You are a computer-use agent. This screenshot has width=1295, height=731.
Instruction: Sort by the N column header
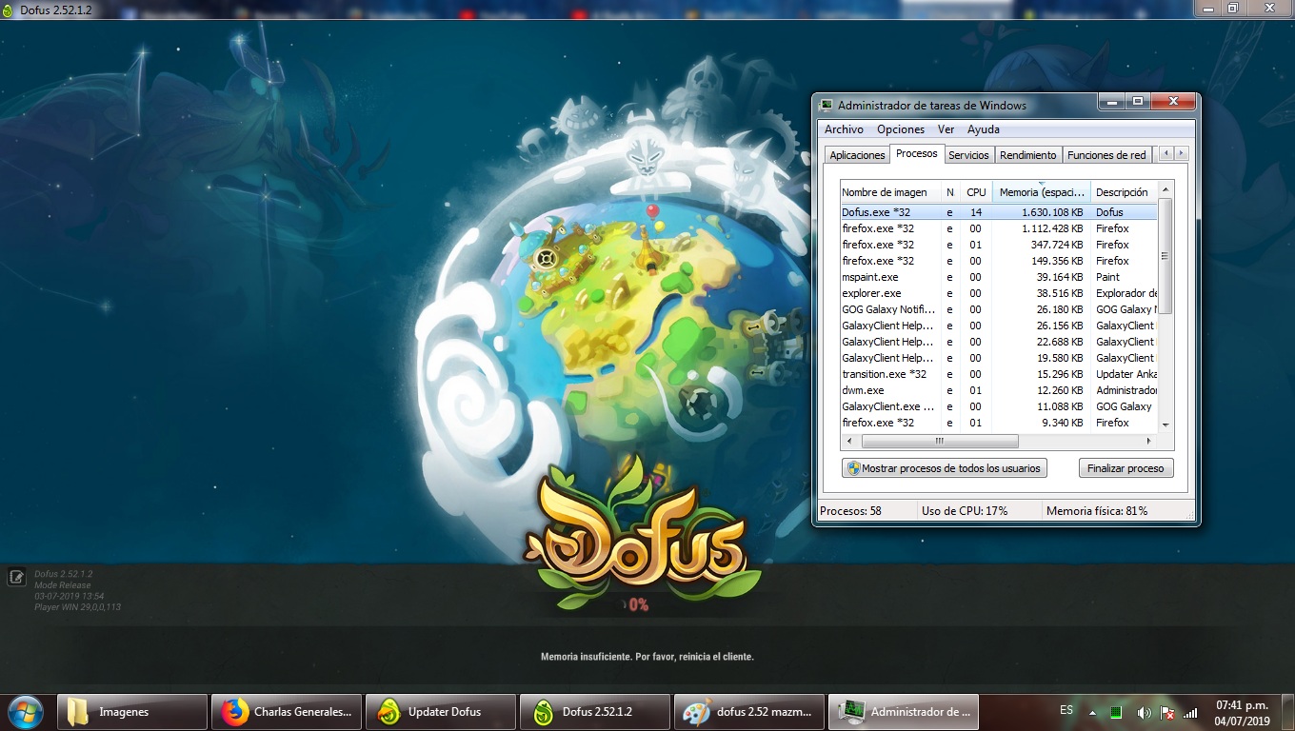click(x=950, y=192)
